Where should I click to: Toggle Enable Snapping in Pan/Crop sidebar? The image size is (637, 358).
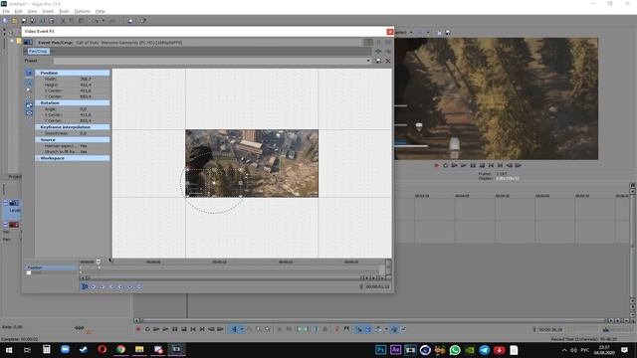pos(29,97)
